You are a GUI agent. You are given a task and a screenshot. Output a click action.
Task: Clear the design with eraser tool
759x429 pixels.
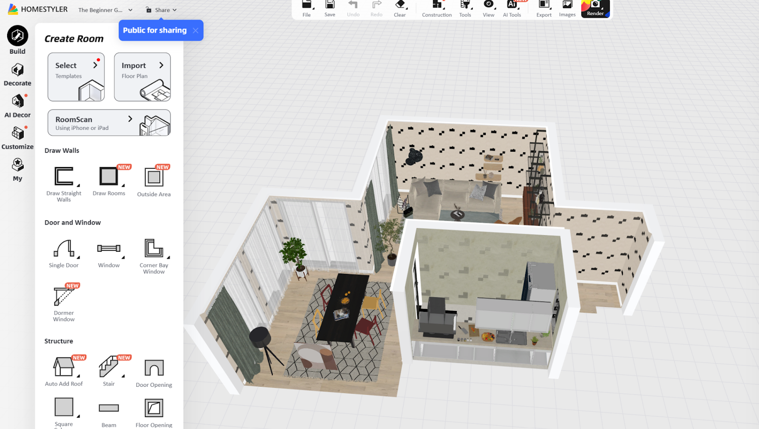(400, 9)
